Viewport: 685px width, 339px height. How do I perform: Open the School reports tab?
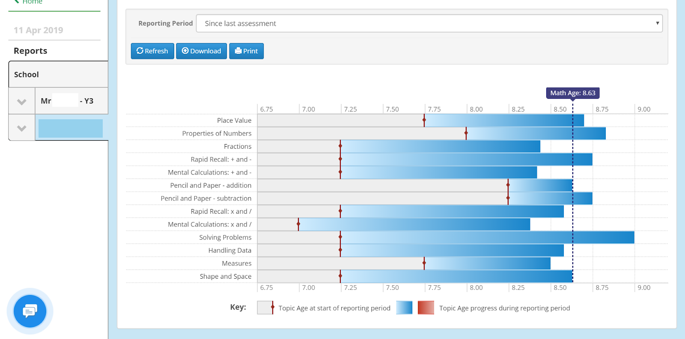coord(58,74)
